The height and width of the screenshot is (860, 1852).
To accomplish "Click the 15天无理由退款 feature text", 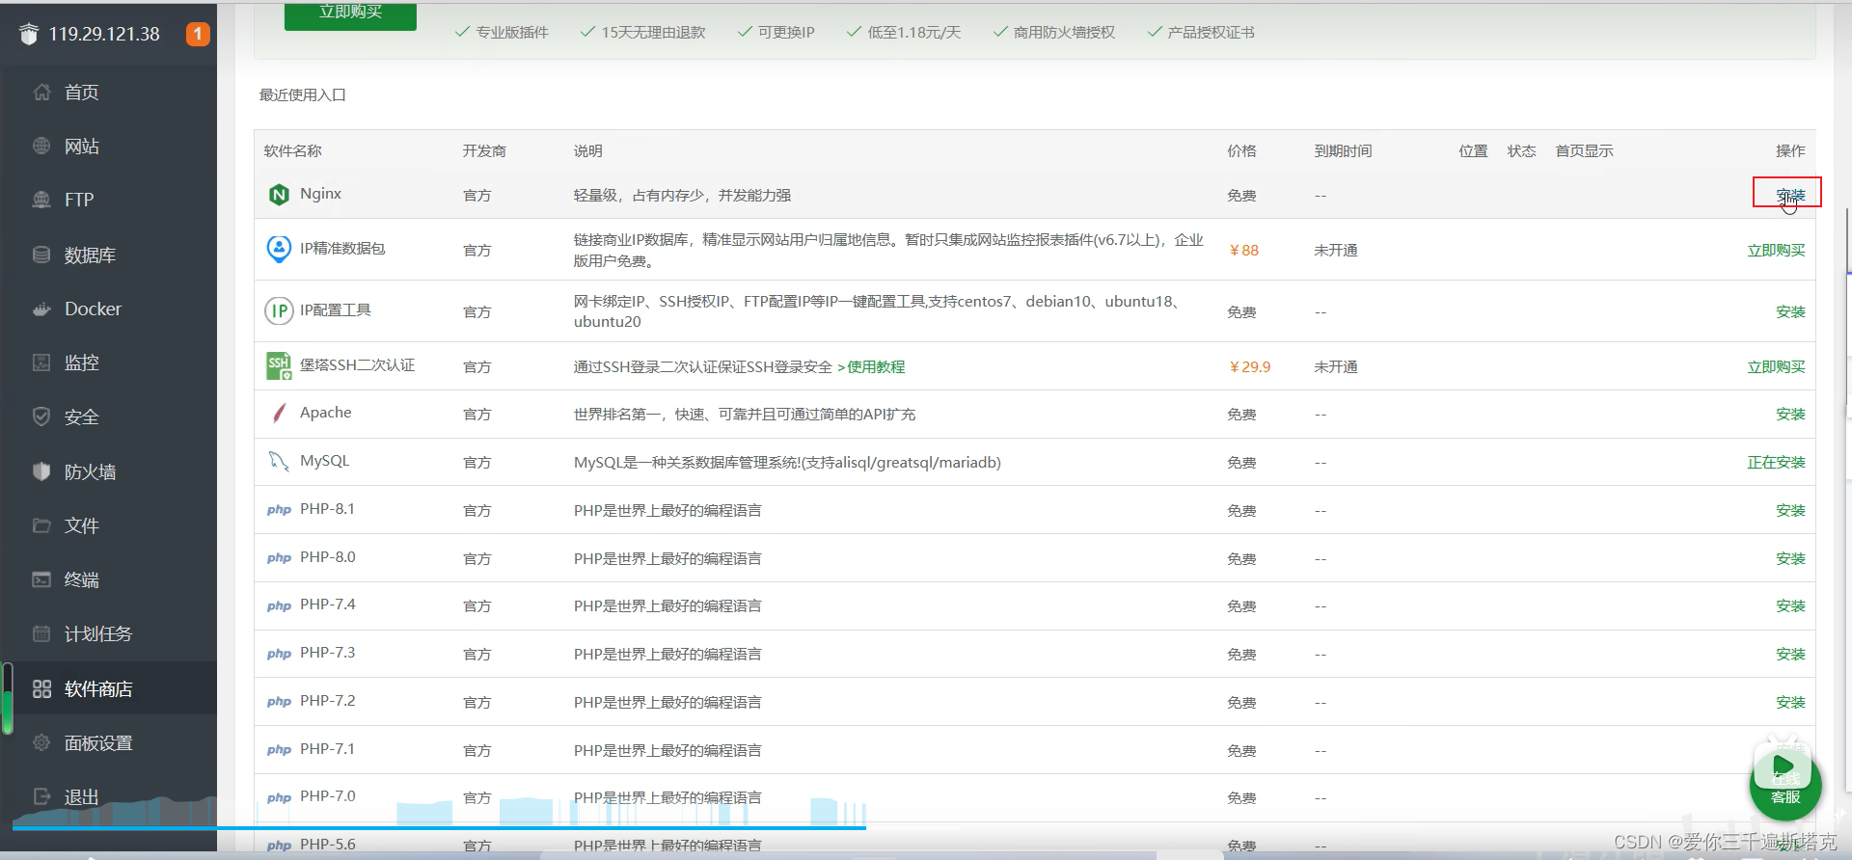I will click(653, 32).
